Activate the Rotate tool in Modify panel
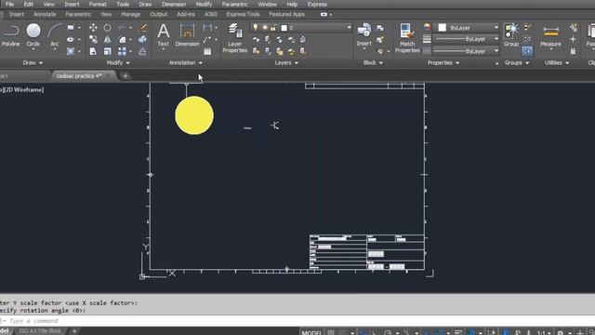The image size is (595, 335). click(108, 28)
